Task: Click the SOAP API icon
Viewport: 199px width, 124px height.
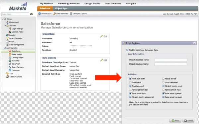Action: click(10, 64)
